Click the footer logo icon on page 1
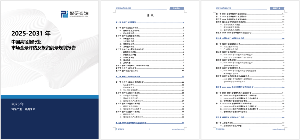This screenshot has width=300, height=140. tap(116, 129)
